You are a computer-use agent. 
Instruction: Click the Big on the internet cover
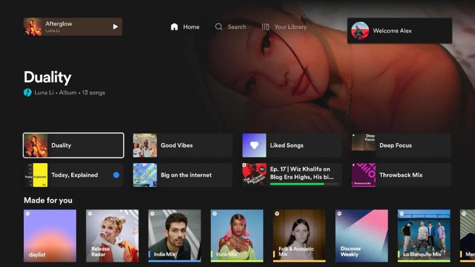(x=145, y=175)
